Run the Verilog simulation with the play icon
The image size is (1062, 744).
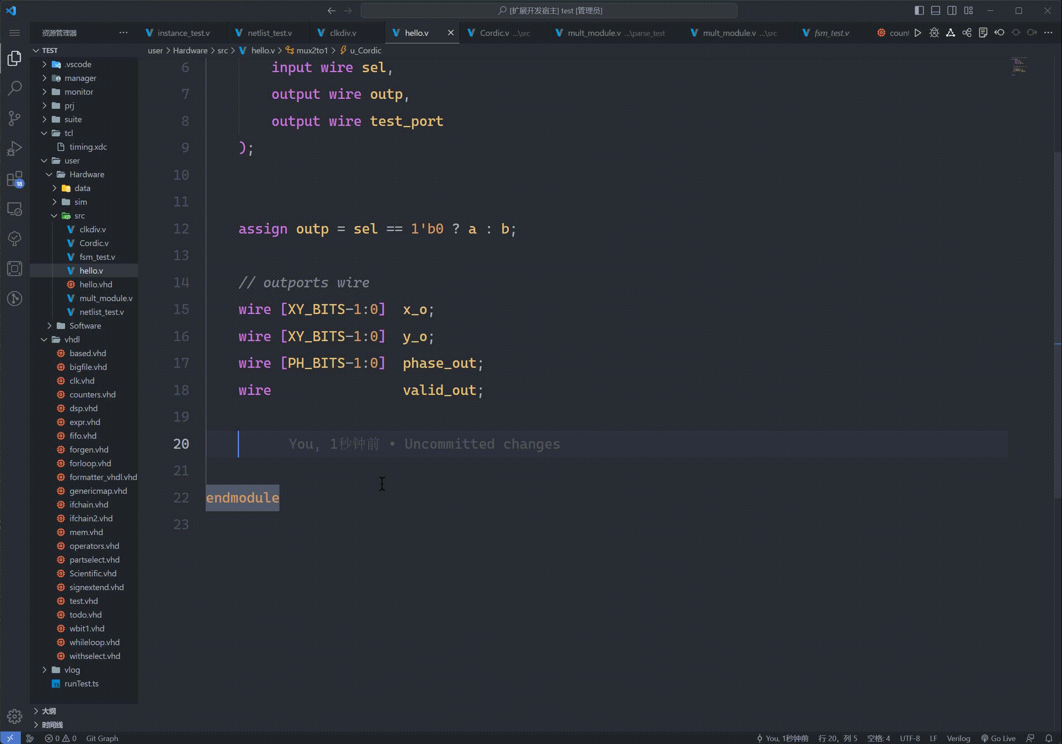(x=919, y=33)
